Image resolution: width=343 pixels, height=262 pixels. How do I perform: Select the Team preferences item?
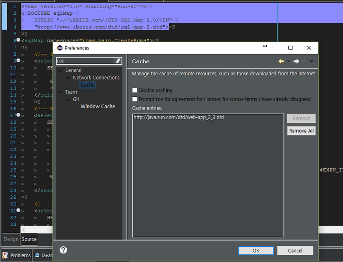71,92
